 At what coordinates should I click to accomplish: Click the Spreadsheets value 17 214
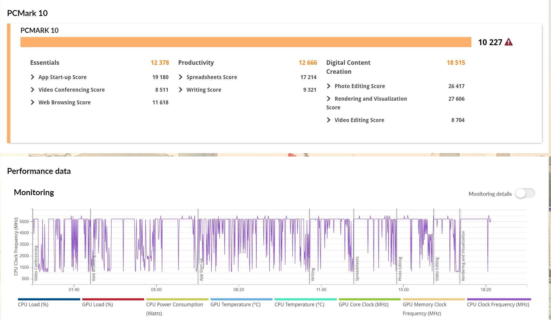click(308, 77)
